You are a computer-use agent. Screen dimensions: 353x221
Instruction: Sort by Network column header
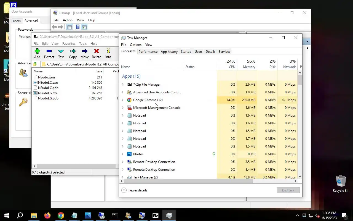287,64
